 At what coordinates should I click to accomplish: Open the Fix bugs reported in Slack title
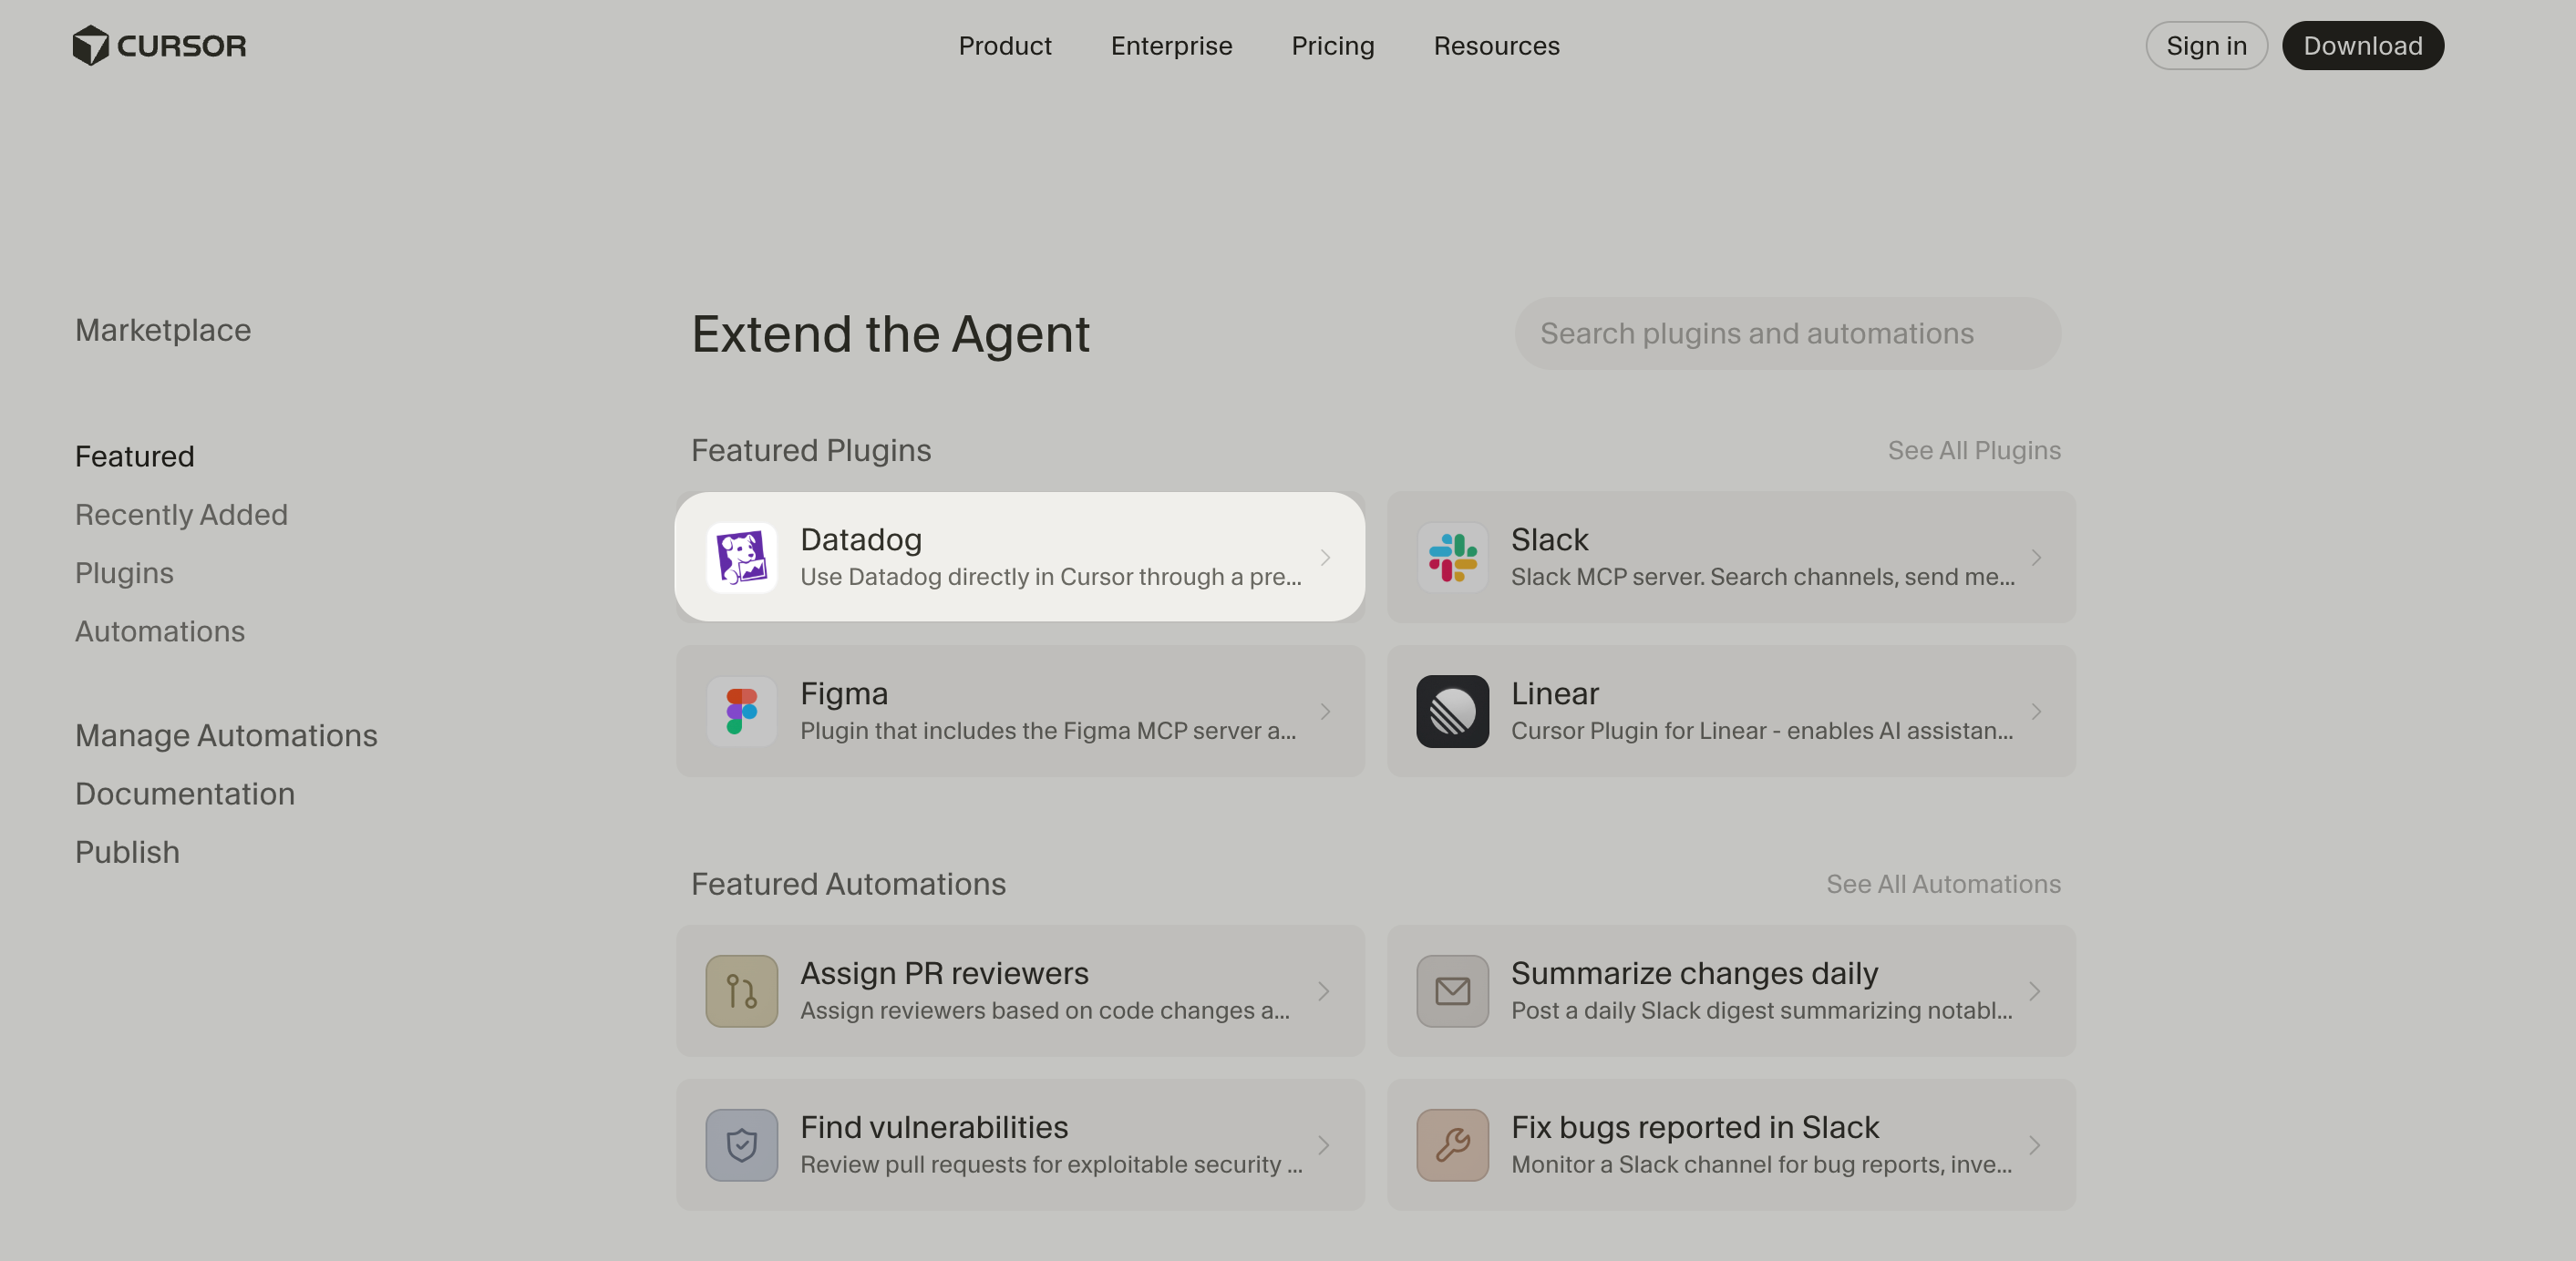[1695, 1127]
